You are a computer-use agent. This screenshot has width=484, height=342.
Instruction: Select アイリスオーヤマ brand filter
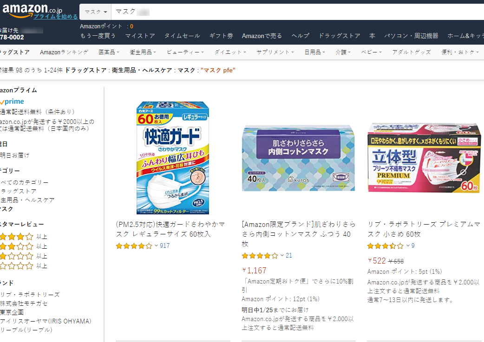pyautogui.click(x=46, y=321)
